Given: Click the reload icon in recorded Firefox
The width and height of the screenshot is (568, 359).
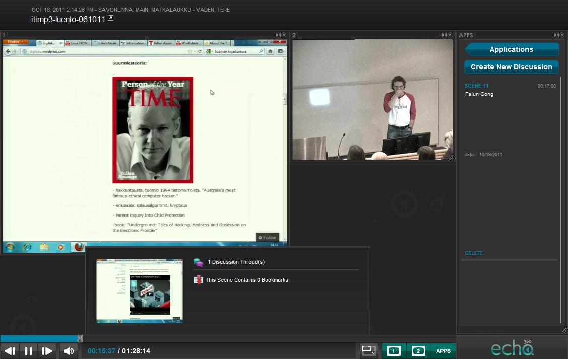Looking at the screenshot, I should click(x=200, y=52).
